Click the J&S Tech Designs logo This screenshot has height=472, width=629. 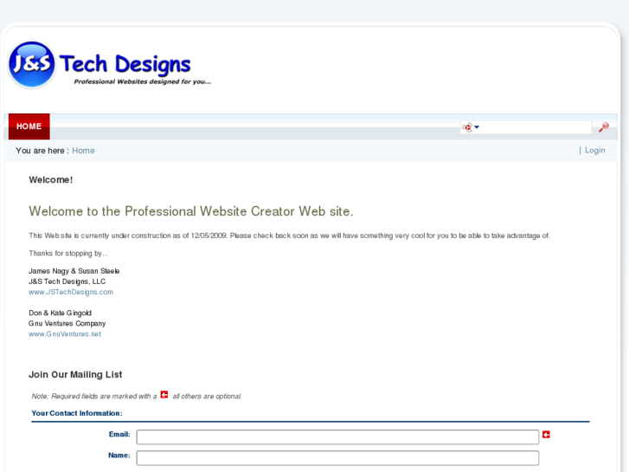pos(110,65)
